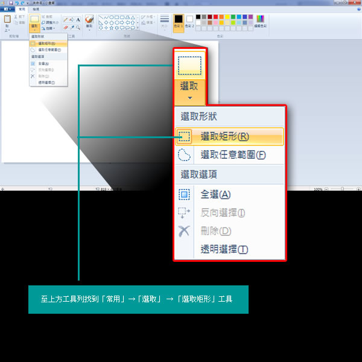Click the zoom in plus button in status bar
The width and height of the screenshot is (362, 362).
click(x=358, y=189)
